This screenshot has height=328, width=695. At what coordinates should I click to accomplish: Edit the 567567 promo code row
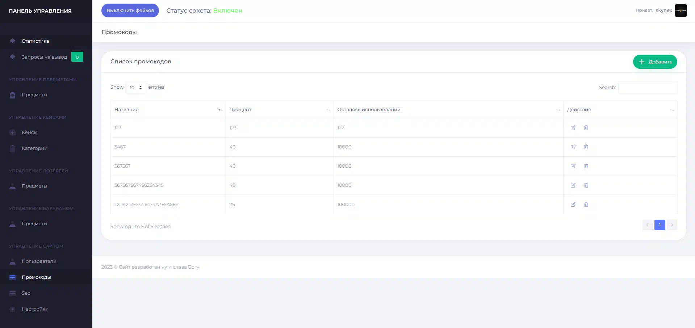point(573,166)
